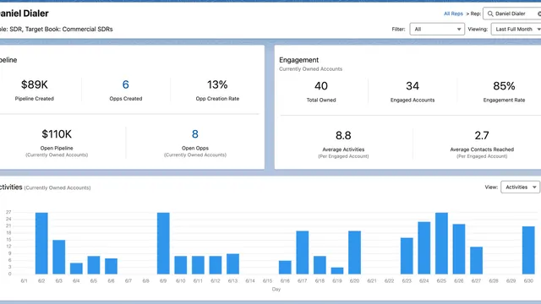Click the $110K Open Pipeline value

[57, 134]
